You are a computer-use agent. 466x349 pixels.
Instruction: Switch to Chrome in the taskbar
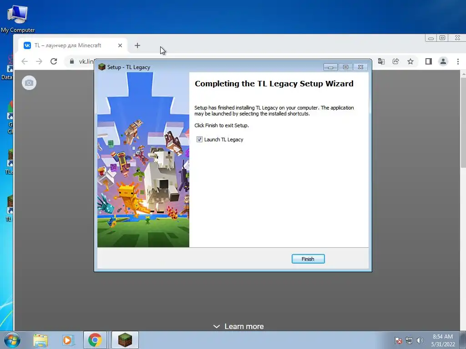pos(95,340)
